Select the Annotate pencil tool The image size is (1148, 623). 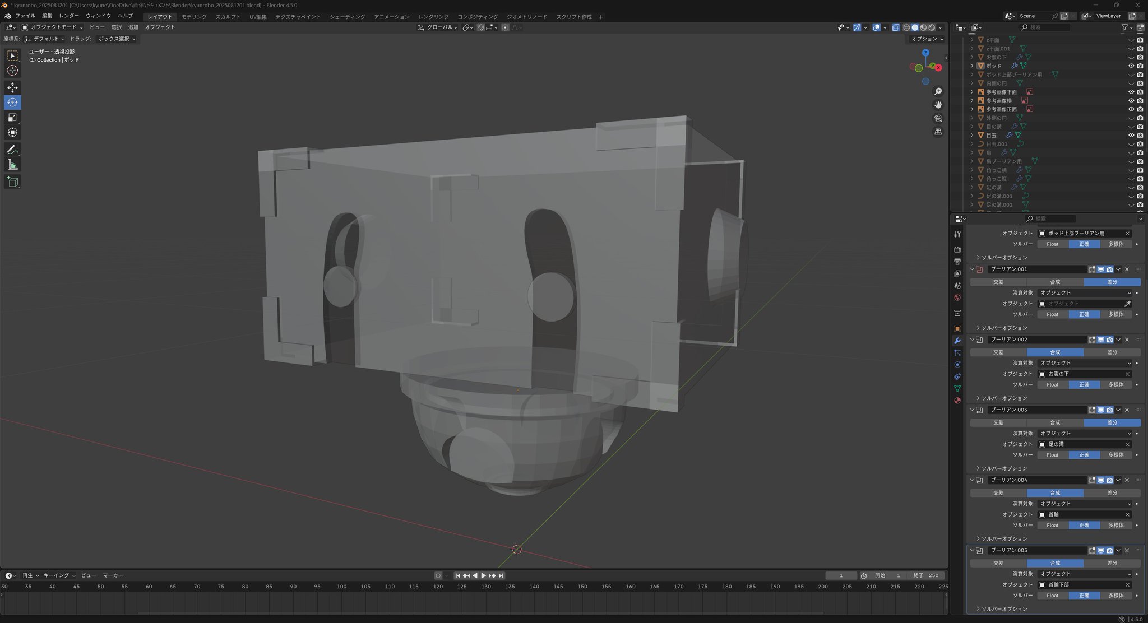(12, 150)
